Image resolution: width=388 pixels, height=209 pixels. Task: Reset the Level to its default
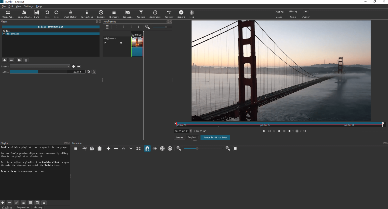(88, 72)
